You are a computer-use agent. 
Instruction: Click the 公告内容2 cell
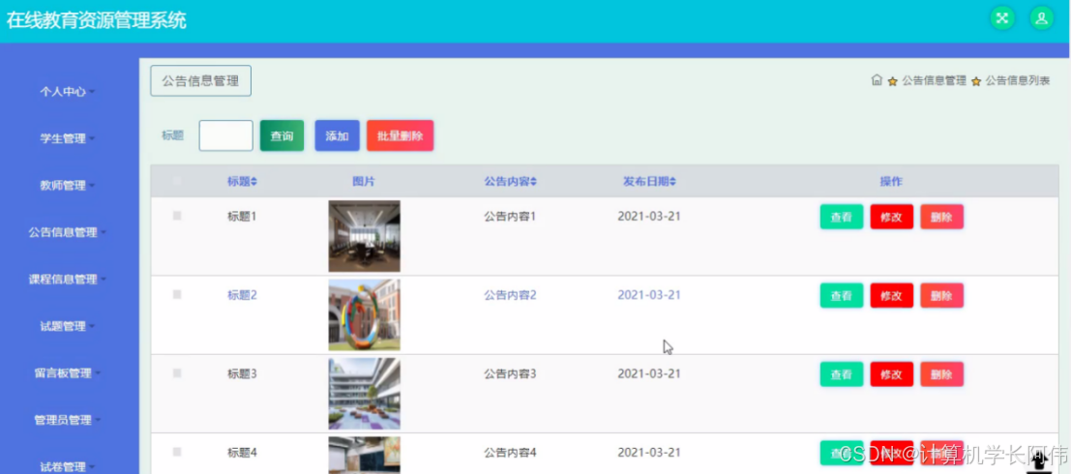tap(510, 295)
